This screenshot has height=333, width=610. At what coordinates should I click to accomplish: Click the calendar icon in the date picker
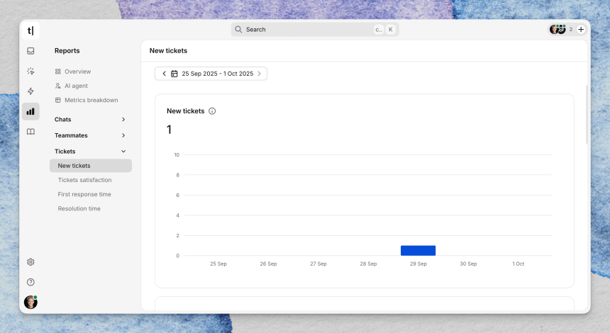[174, 74]
